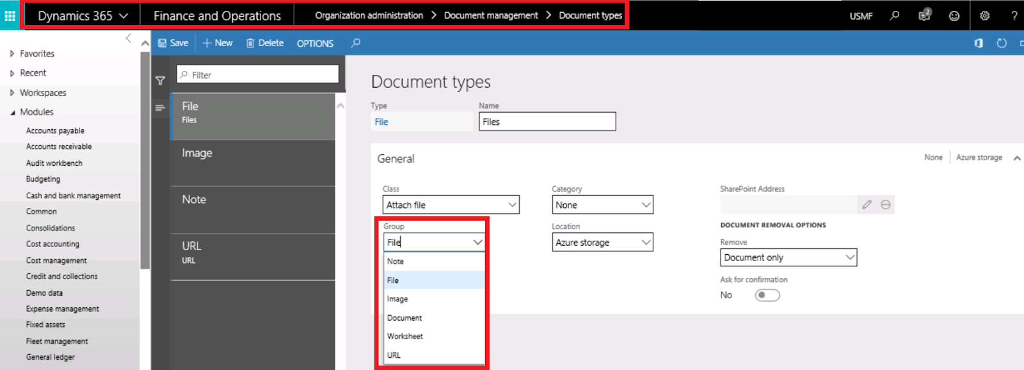Toggle Ask for confirmation switch
The image size is (1024, 370).
click(x=767, y=295)
